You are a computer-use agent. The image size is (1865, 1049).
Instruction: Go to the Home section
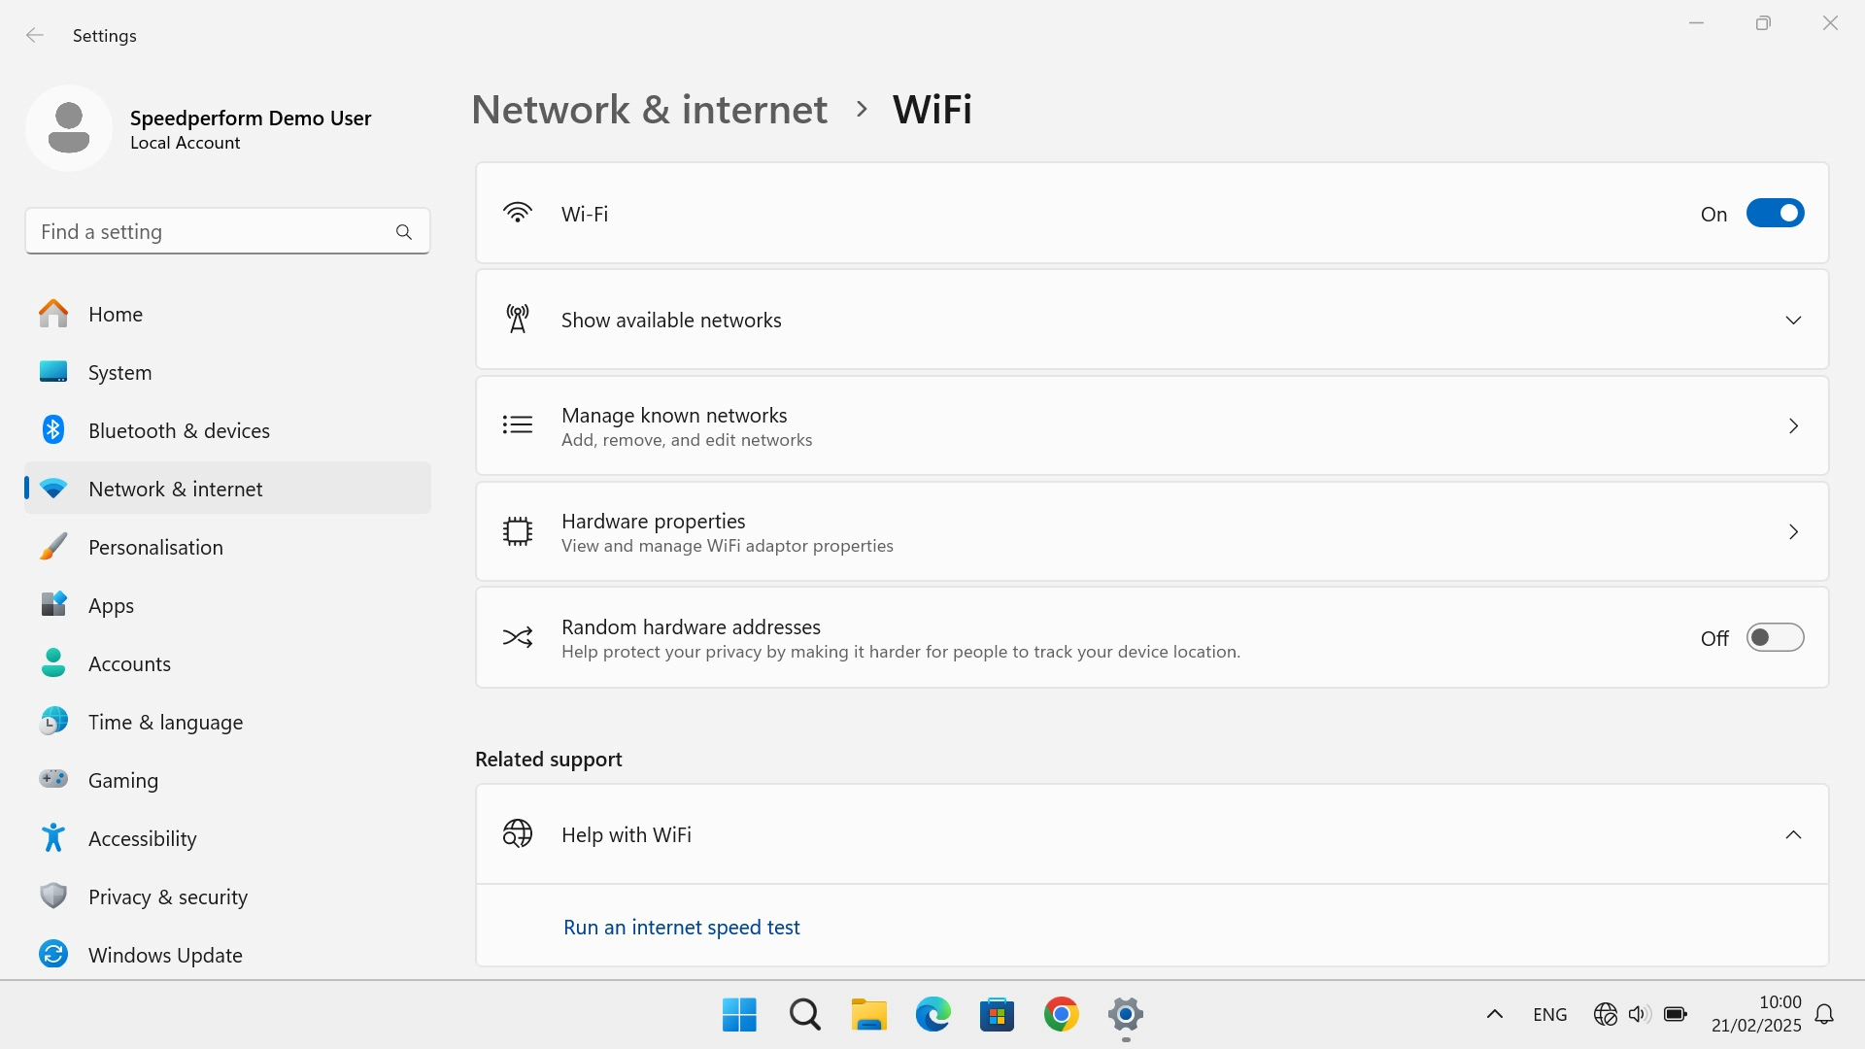point(116,314)
